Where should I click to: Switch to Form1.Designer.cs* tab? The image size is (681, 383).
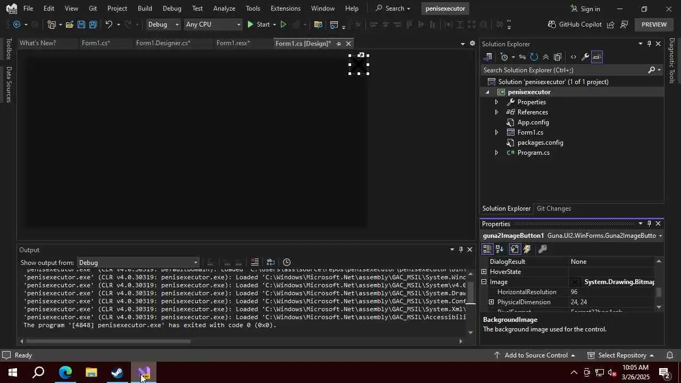click(163, 43)
